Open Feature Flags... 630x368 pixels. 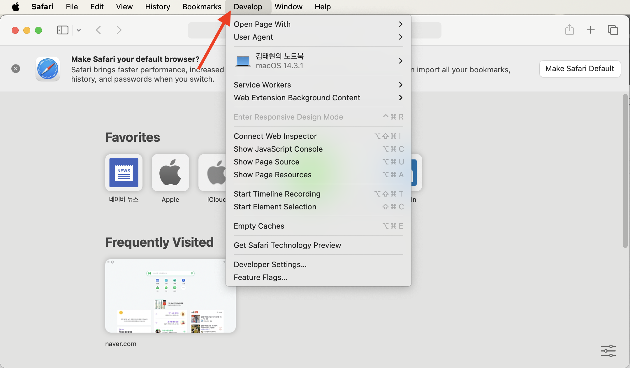[x=318, y=277]
